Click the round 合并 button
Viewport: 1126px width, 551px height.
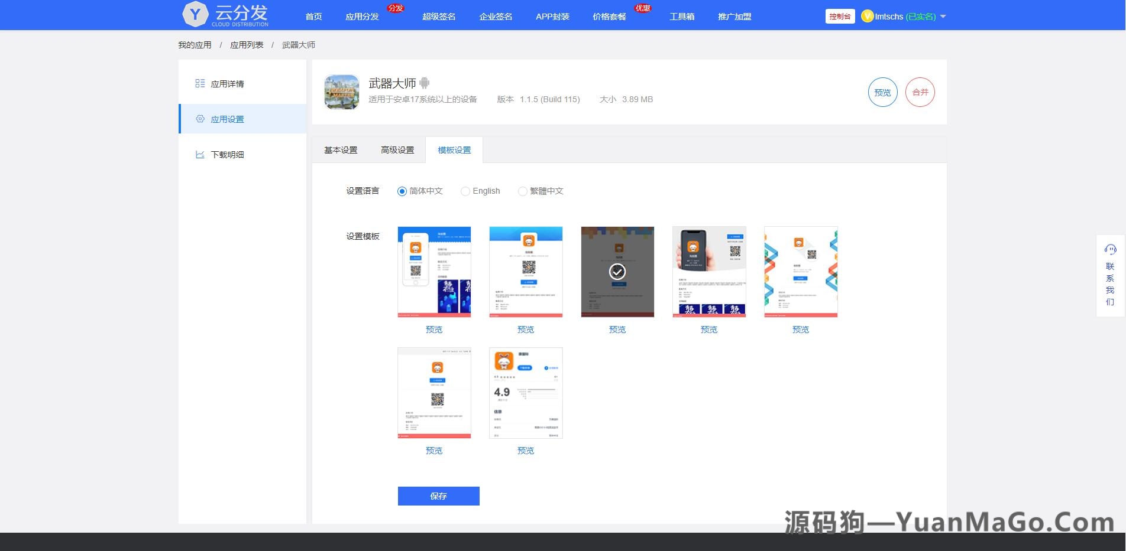click(920, 92)
